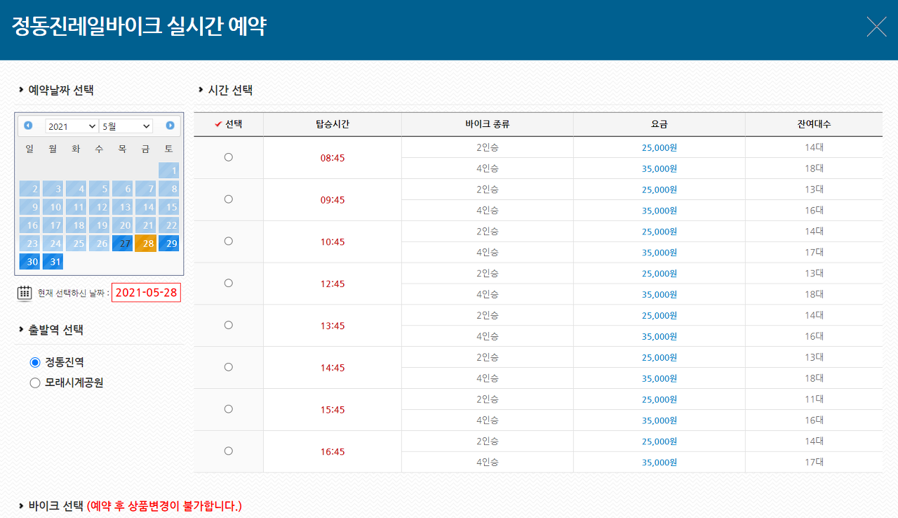898x518 pixels.
Task: Go to previous month in calendar
Action: pos(28,126)
